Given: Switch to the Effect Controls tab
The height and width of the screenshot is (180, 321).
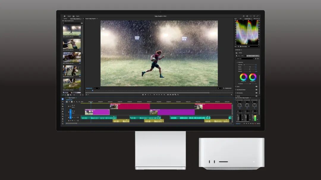Looking at the screenshot, I should 256,19.
